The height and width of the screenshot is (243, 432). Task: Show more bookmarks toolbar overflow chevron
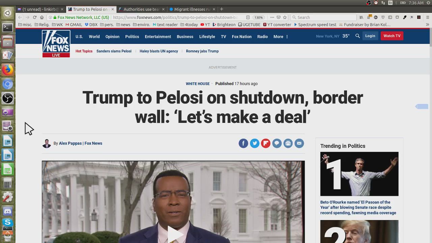[x=427, y=25]
